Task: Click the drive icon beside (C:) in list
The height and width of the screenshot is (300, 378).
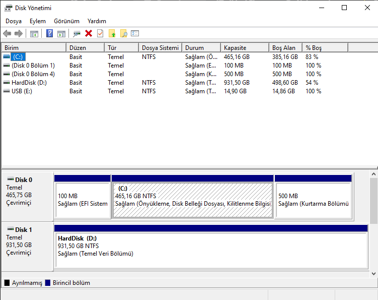Action: 7,57
